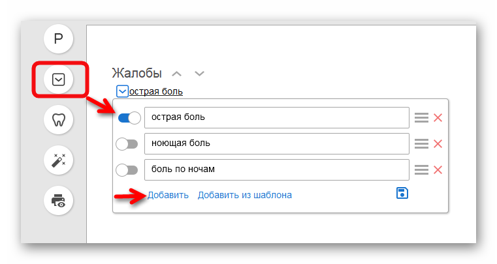Click the "Добавить из шаблона" link
Screen dimensions: 497x264
click(245, 195)
